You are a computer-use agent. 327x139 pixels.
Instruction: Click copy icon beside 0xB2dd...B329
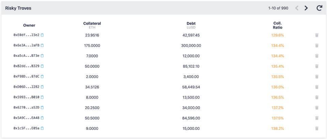(42, 66)
